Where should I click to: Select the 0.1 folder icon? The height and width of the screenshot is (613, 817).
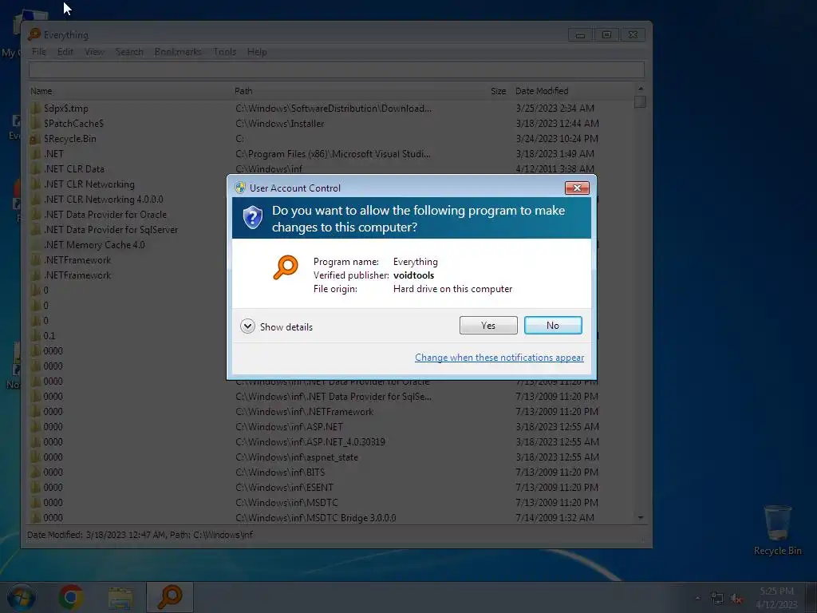tap(35, 336)
